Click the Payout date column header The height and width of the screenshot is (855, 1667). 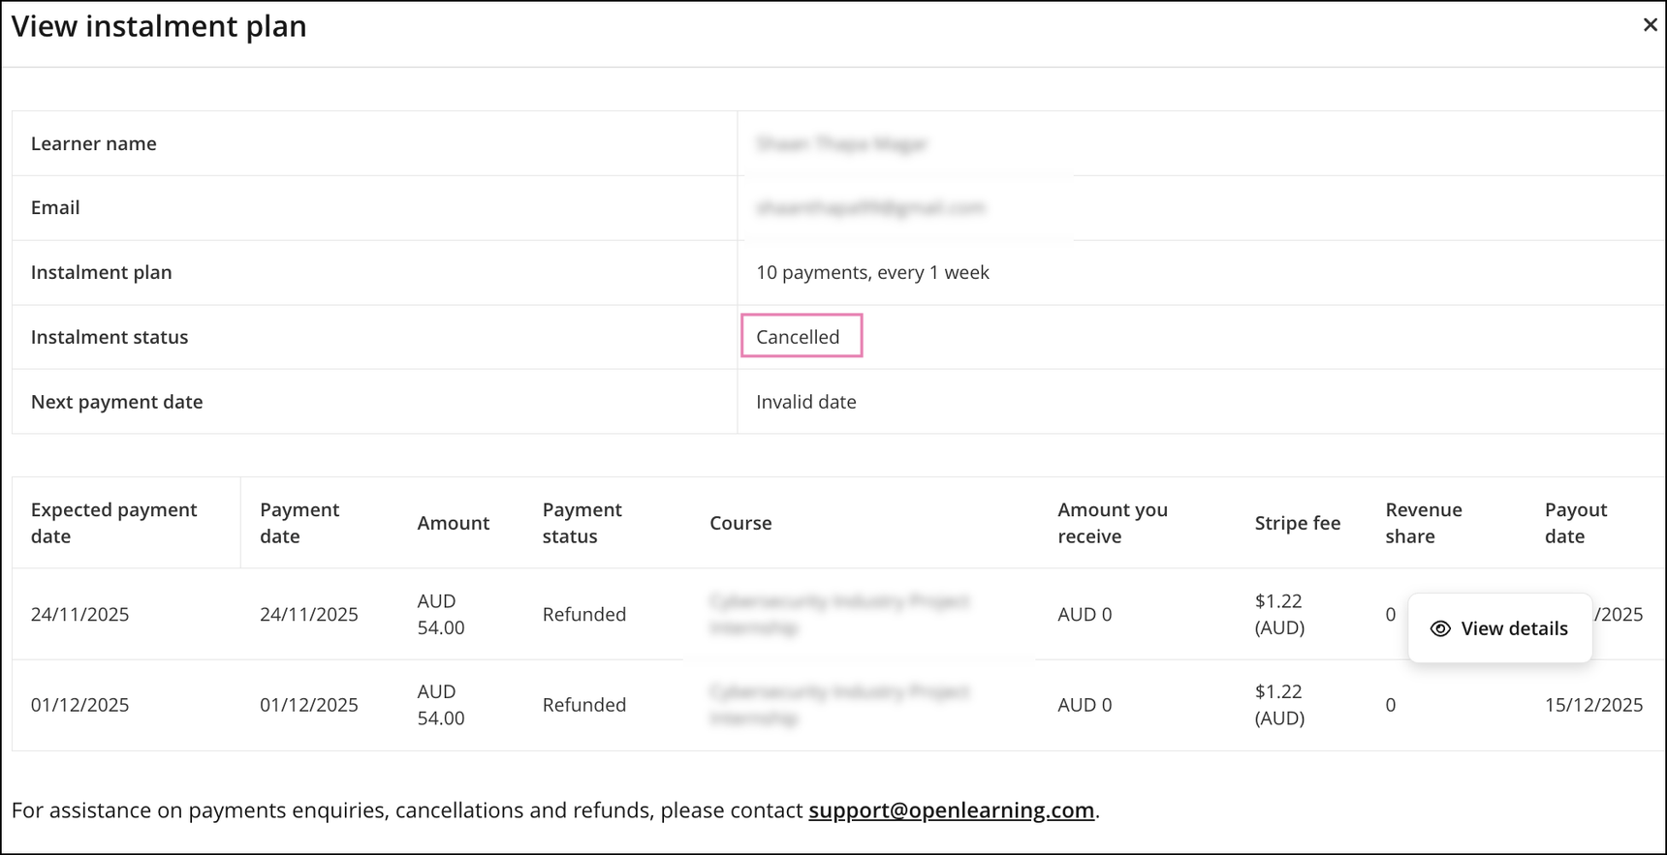pyautogui.click(x=1575, y=523)
